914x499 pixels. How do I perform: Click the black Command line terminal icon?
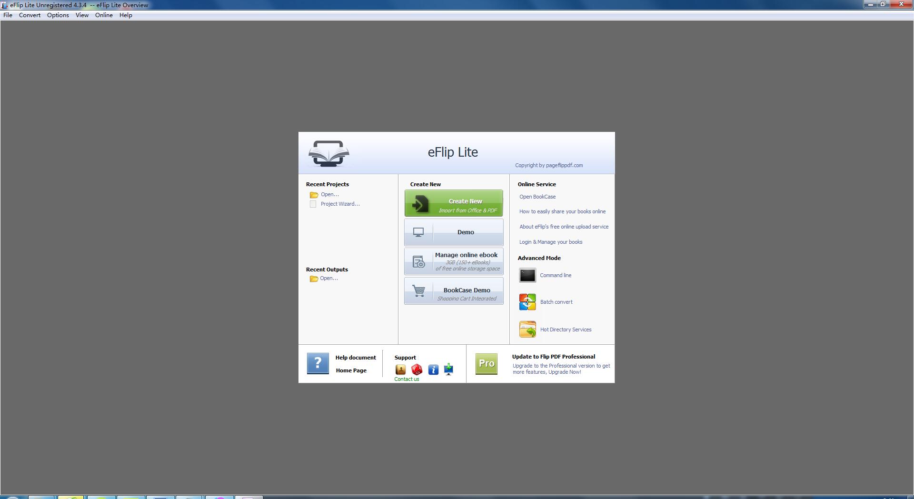point(527,275)
